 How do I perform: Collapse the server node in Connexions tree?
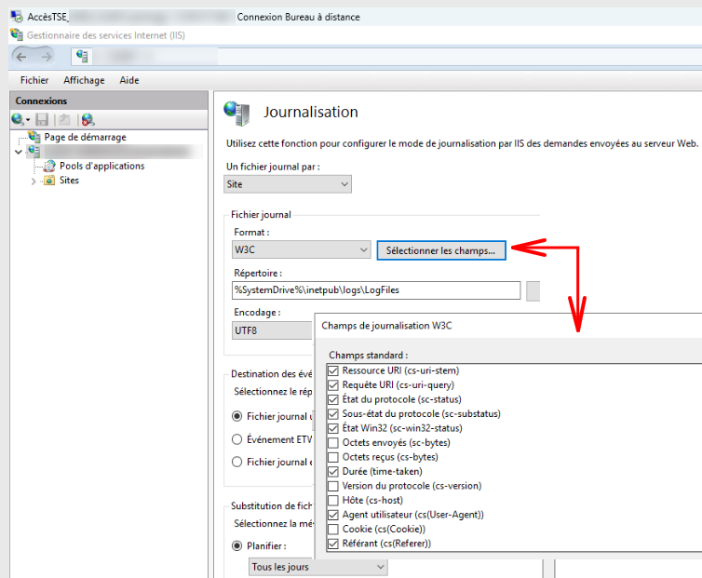[19, 152]
